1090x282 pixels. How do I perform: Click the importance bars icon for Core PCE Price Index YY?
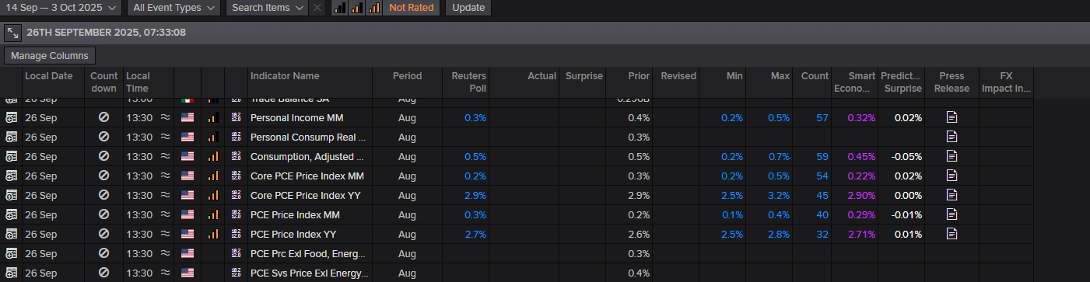click(x=213, y=195)
